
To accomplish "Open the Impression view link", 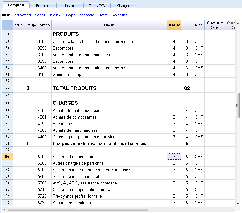I will pos(119,15).
